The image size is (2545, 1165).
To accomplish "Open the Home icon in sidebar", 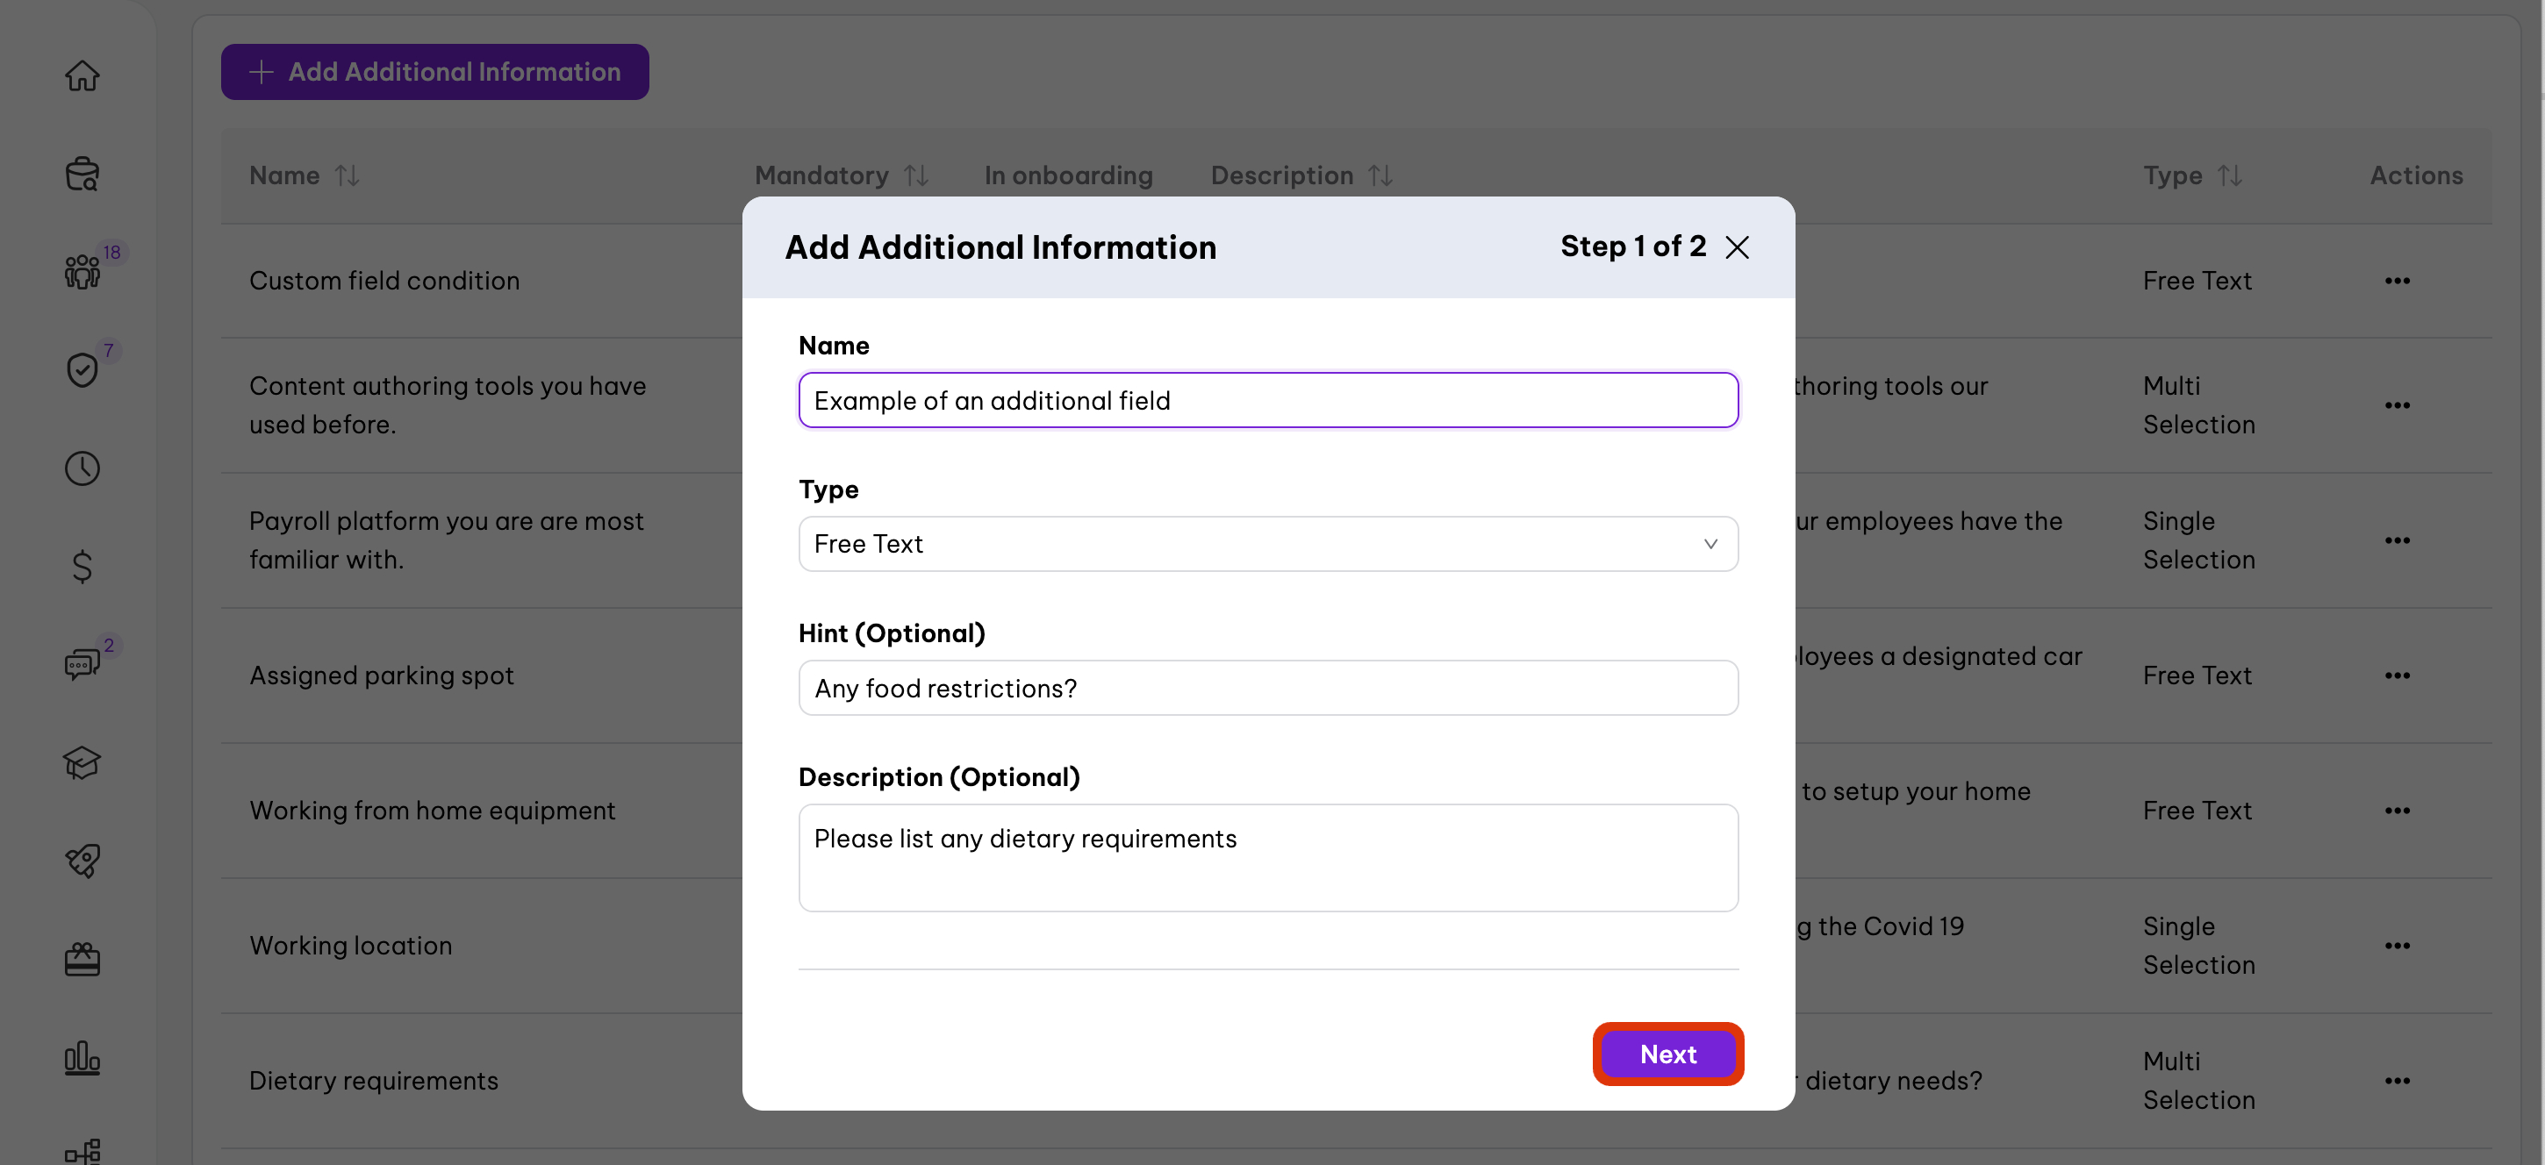I will 82,76.
